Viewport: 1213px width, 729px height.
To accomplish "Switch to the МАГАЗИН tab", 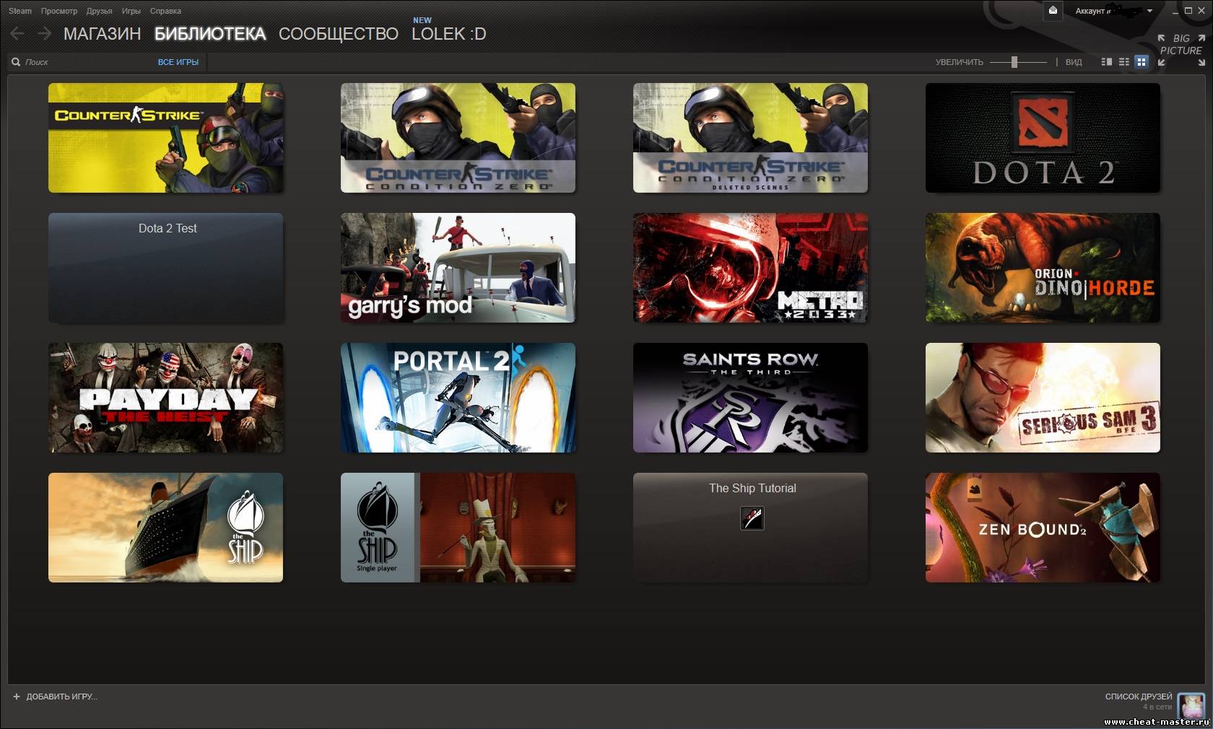I will 102,34.
